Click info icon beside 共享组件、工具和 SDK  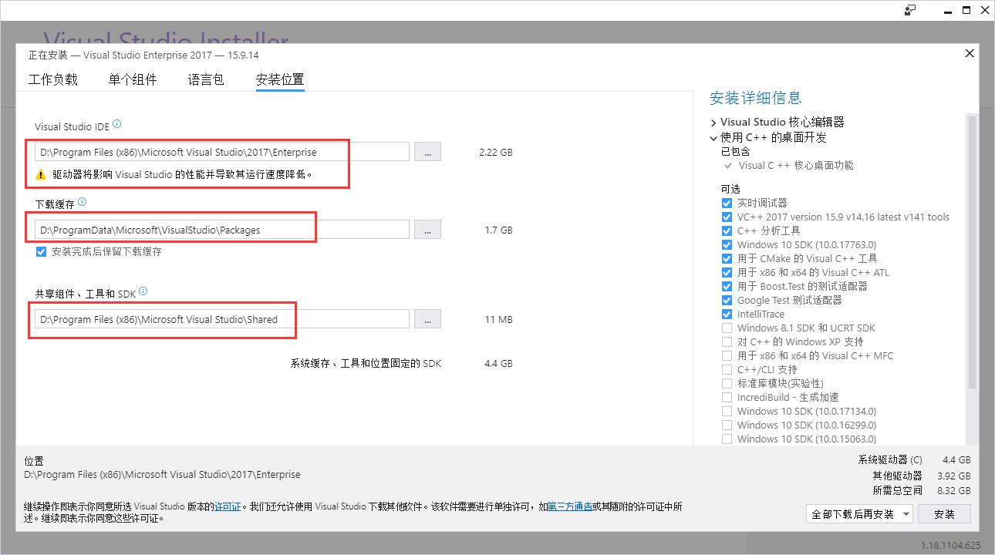pos(143,292)
